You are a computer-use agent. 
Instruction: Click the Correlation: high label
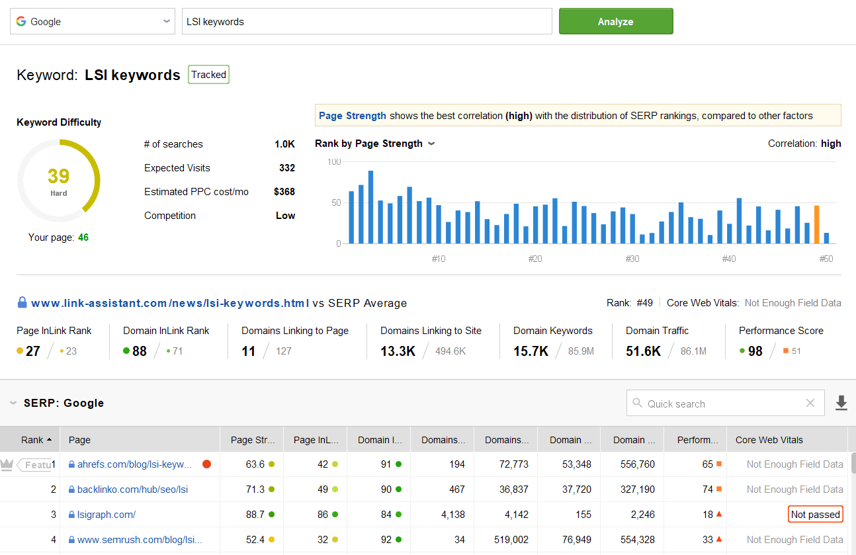click(x=804, y=144)
